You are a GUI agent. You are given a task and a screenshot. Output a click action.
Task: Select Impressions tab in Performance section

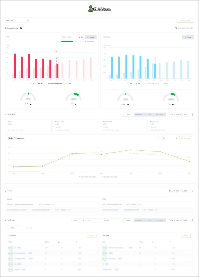pyautogui.click(x=139, y=114)
